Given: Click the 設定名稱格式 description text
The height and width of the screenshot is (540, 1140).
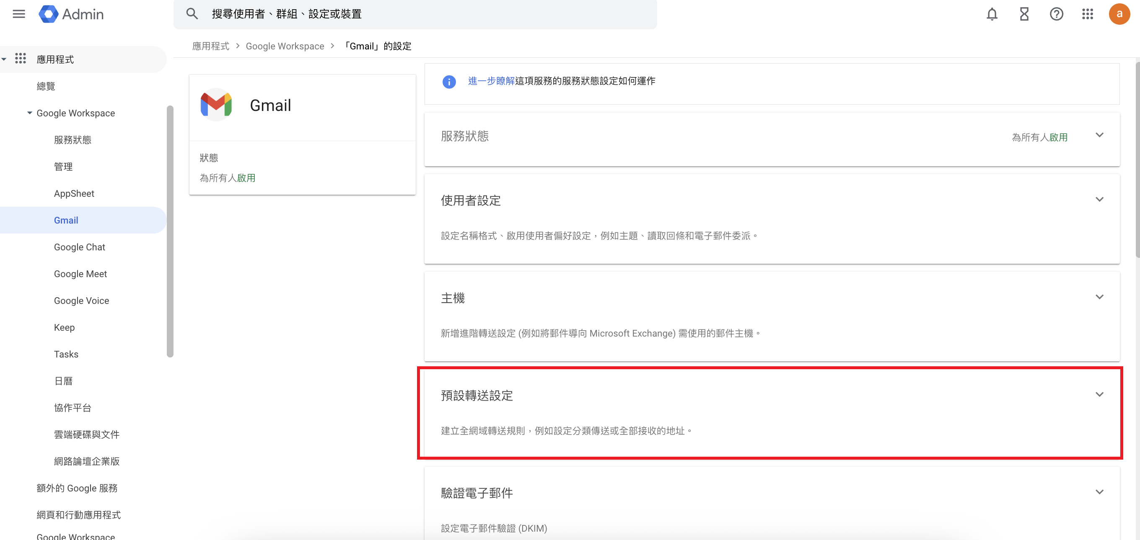Looking at the screenshot, I should click(599, 236).
